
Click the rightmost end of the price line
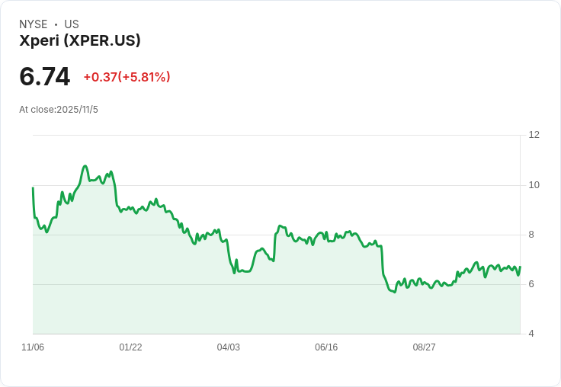(x=520, y=267)
